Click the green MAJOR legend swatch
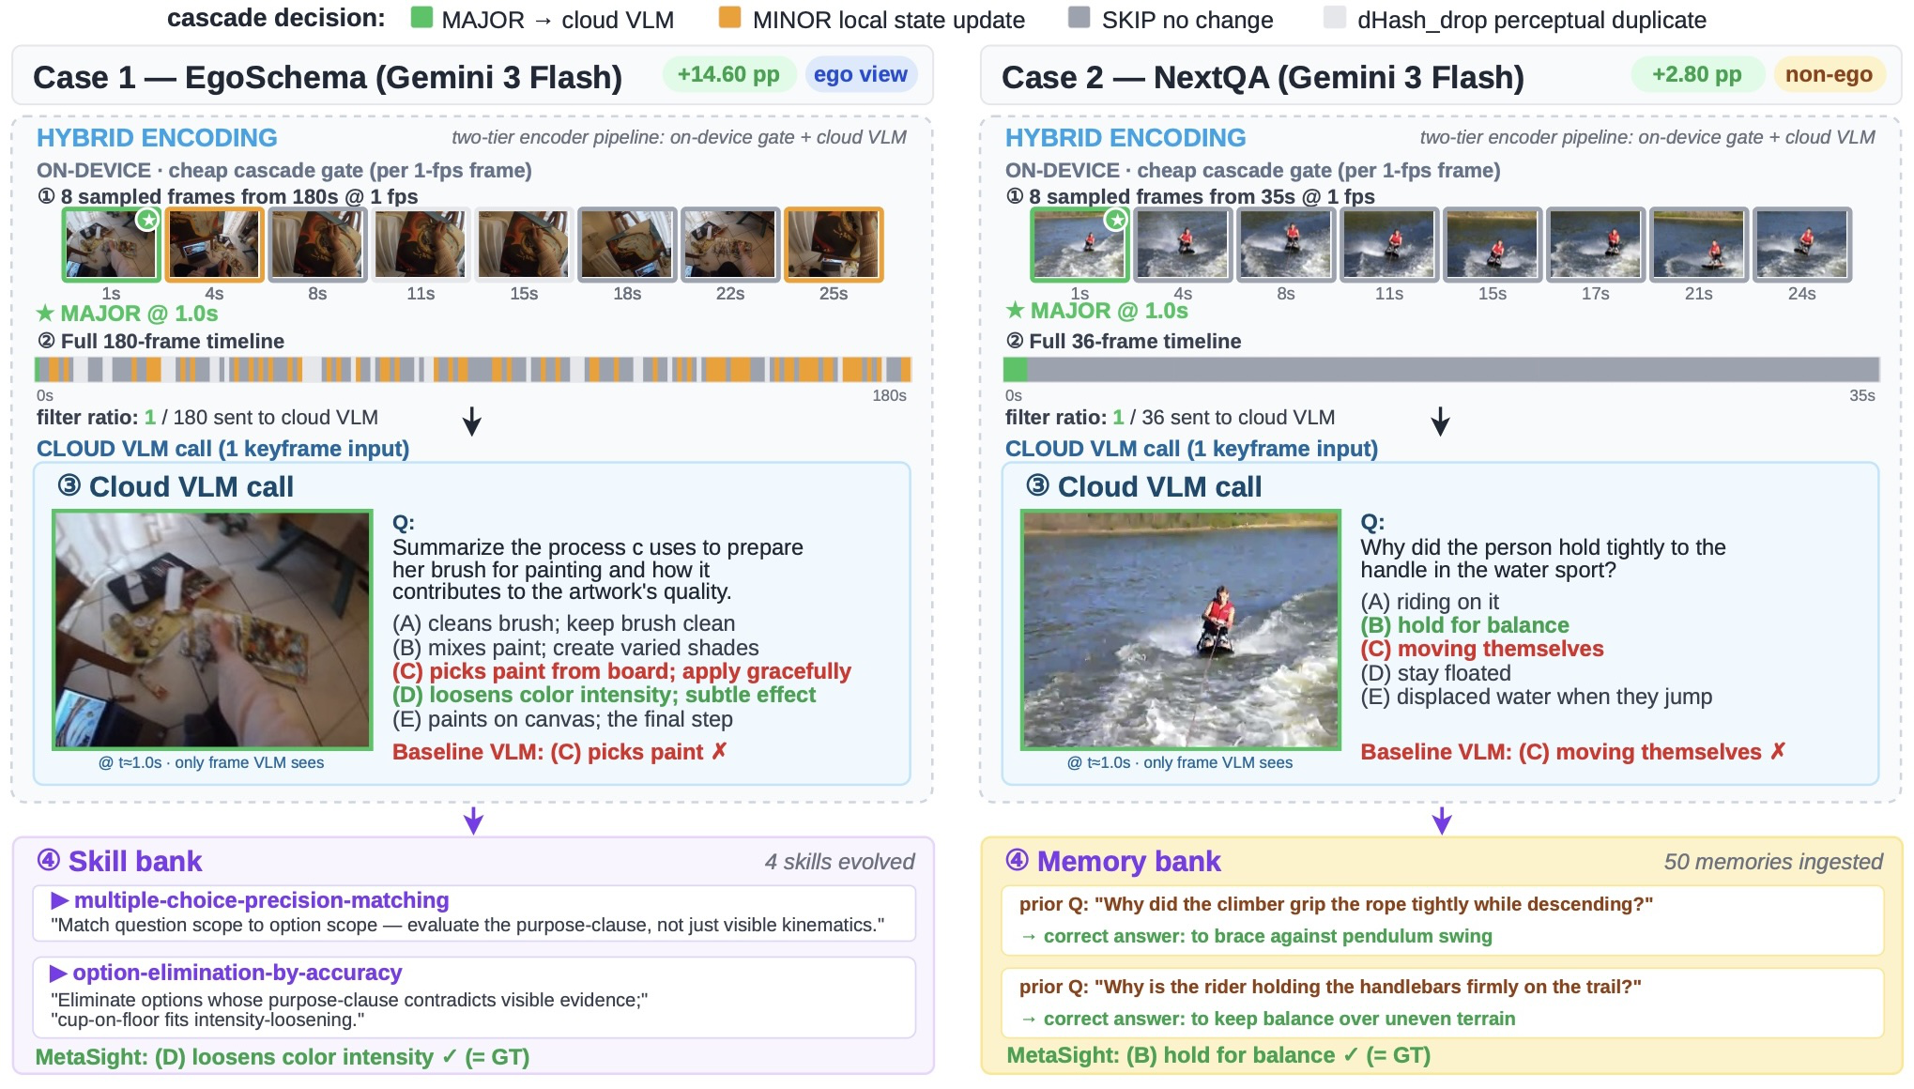1914x1089 pixels. tap(421, 17)
